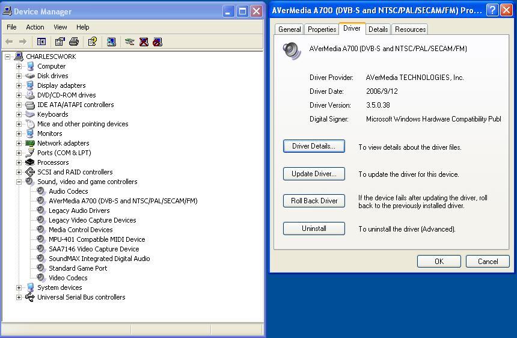Click the Update Driver button
Image resolution: width=517 pixels, height=338 pixels.
[x=314, y=174]
